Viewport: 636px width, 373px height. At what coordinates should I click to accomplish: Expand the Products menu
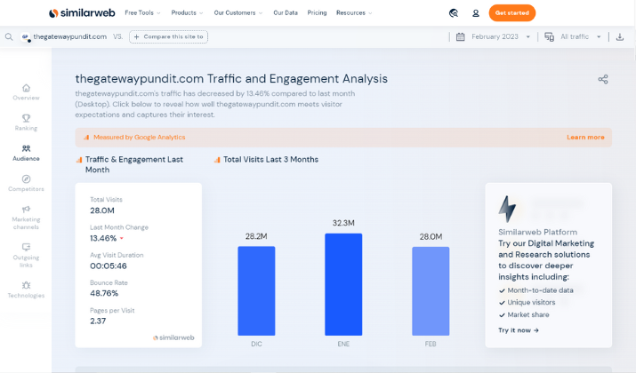[x=187, y=13]
